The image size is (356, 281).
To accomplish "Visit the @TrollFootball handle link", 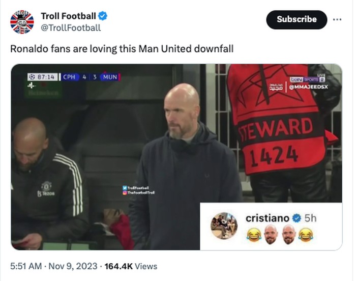I will click(71, 27).
